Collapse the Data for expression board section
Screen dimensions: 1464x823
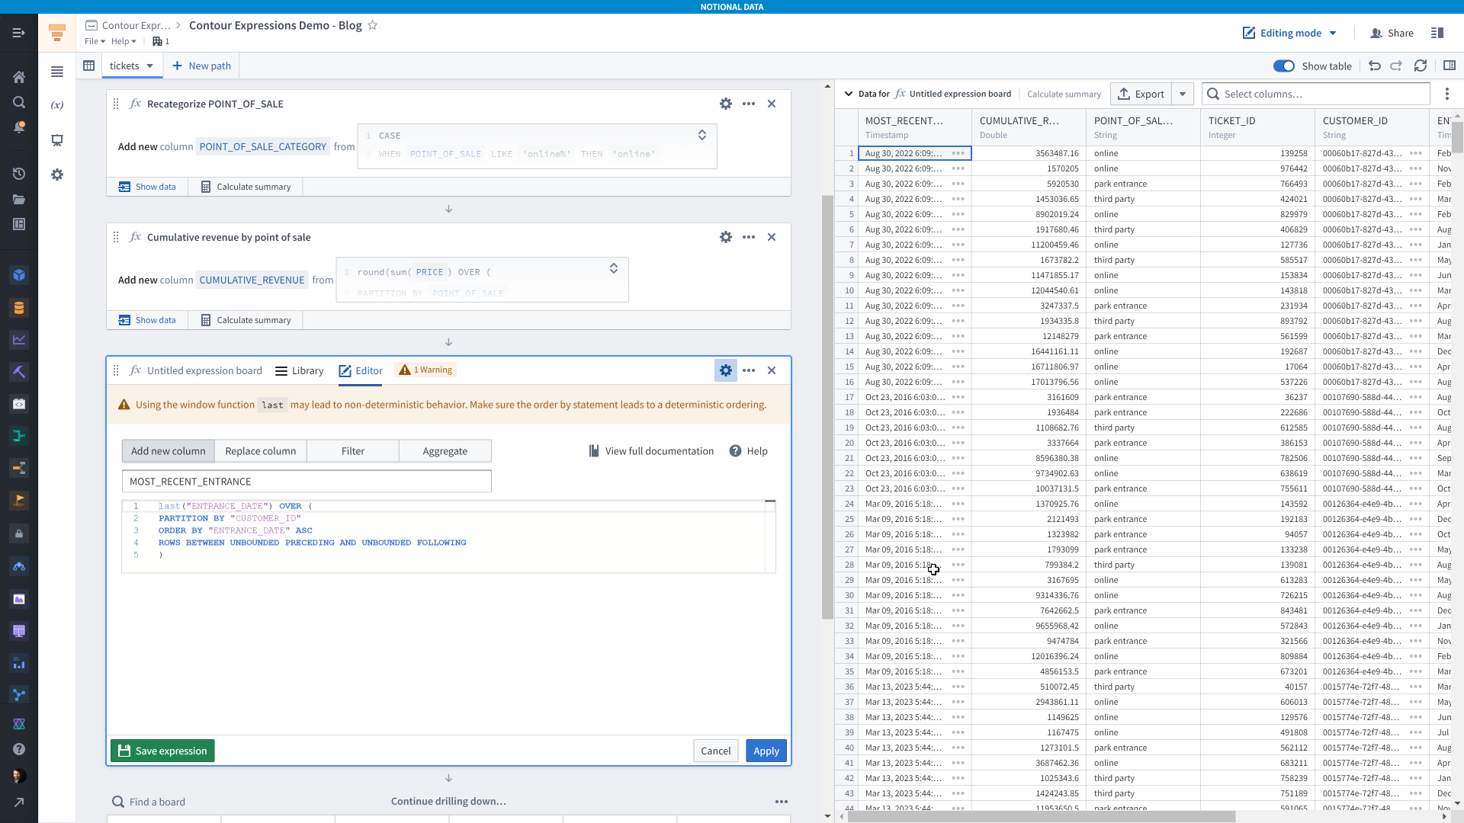pos(848,94)
